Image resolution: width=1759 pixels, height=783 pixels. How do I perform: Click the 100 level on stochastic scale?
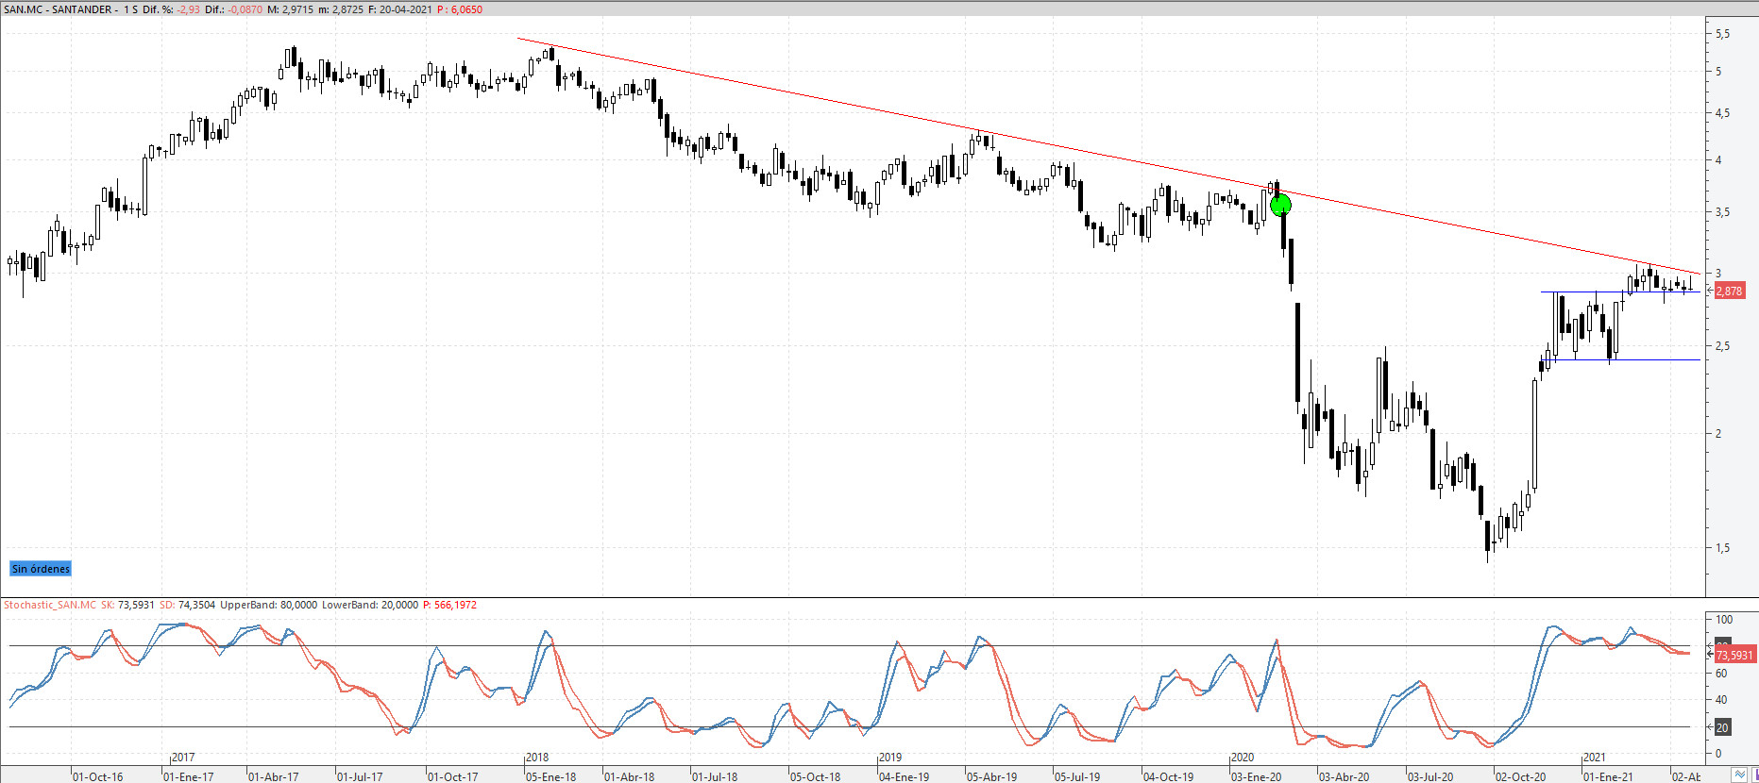click(x=1724, y=620)
